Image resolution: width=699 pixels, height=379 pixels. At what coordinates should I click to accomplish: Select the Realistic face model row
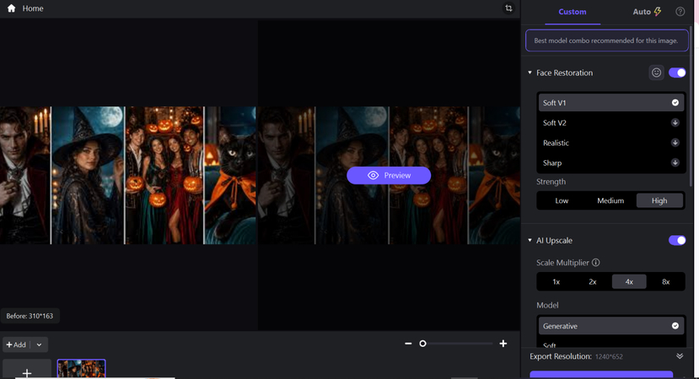(x=610, y=142)
